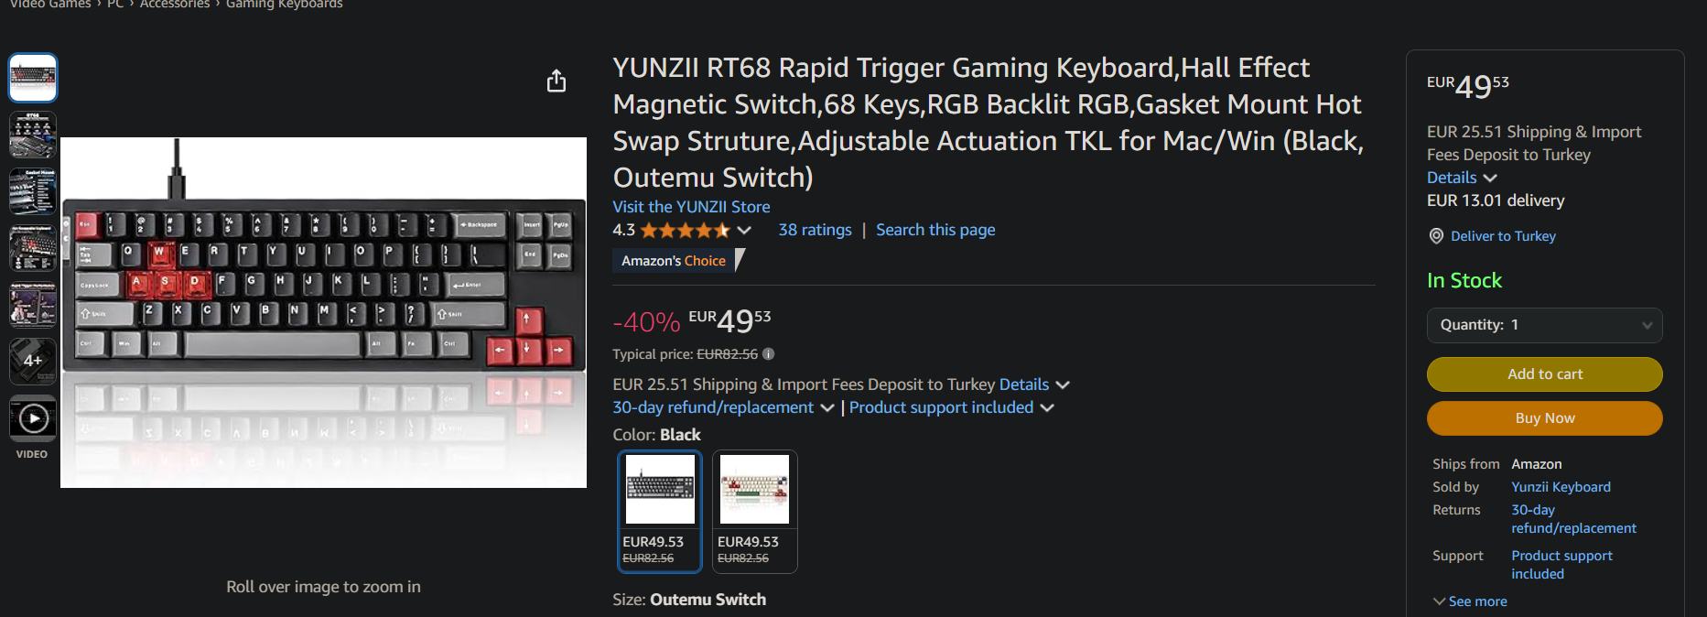Visit the YUNZII Store link

tap(691, 207)
